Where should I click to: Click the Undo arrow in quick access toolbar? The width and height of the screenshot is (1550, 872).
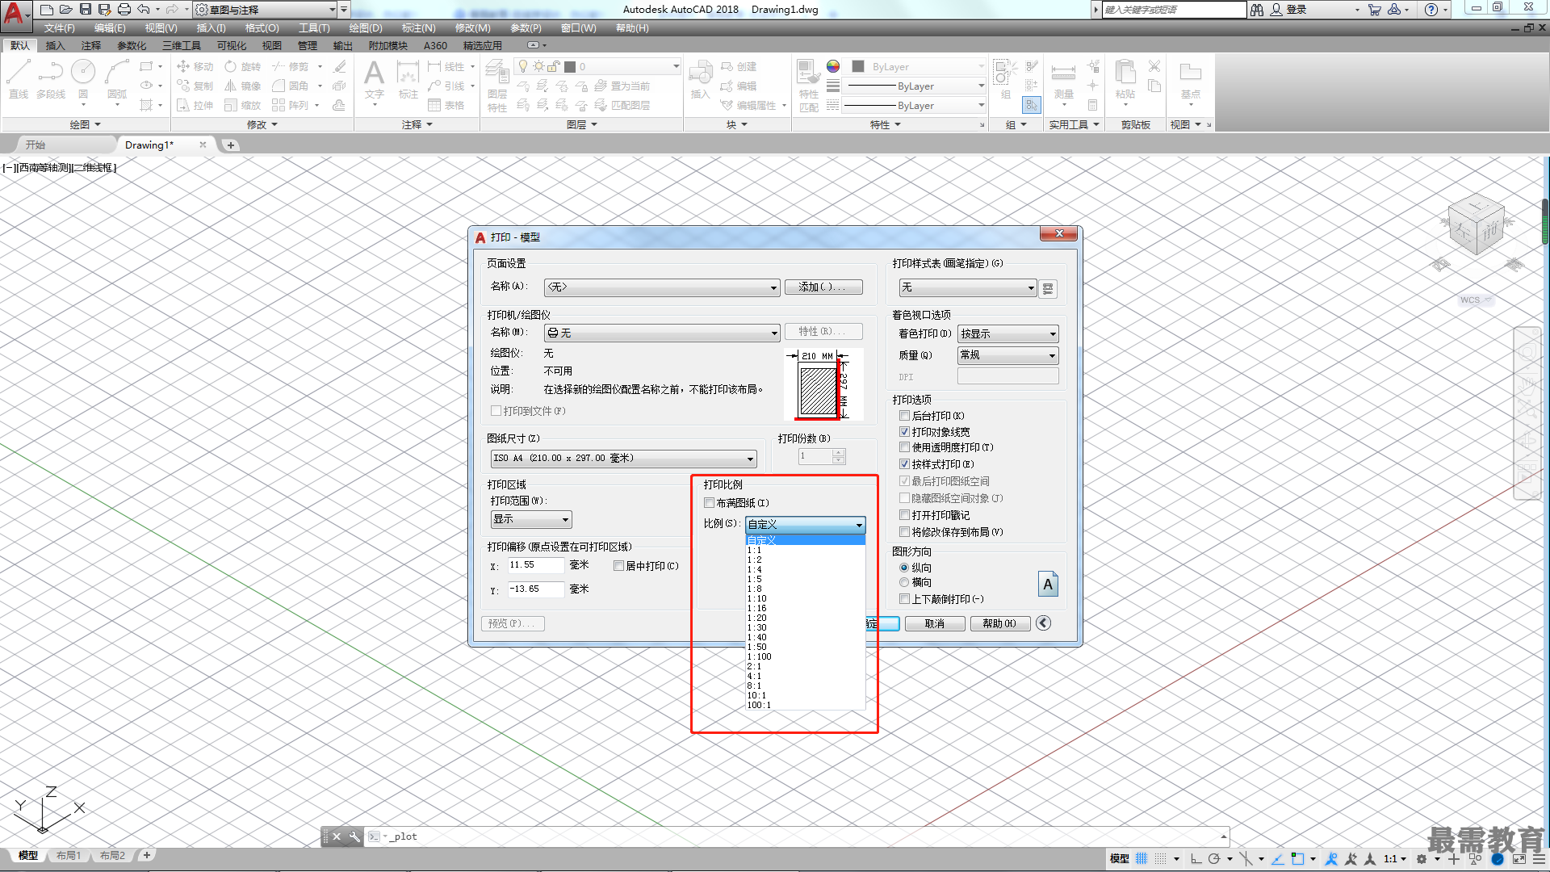click(x=143, y=10)
